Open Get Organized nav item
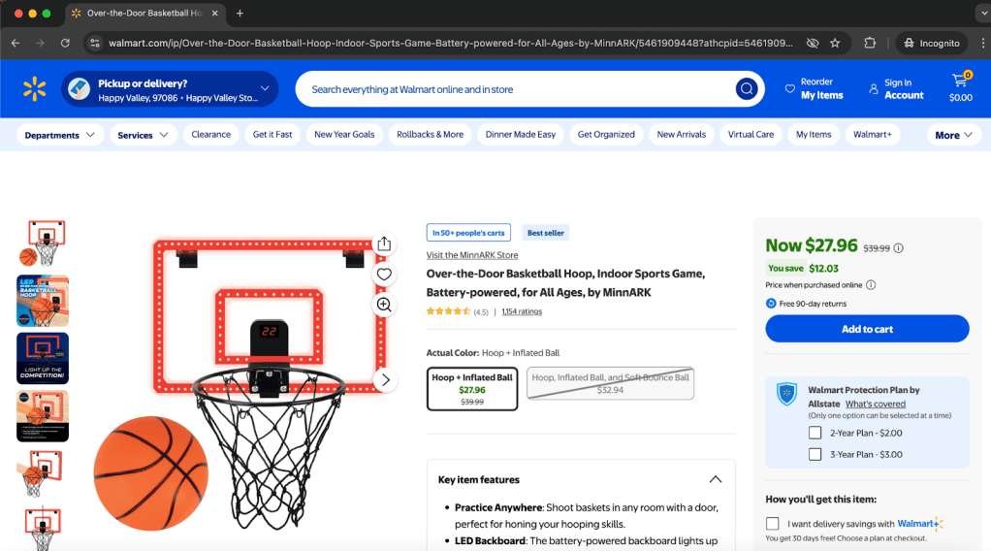Image resolution: width=991 pixels, height=551 pixels. [x=606, y=135]
